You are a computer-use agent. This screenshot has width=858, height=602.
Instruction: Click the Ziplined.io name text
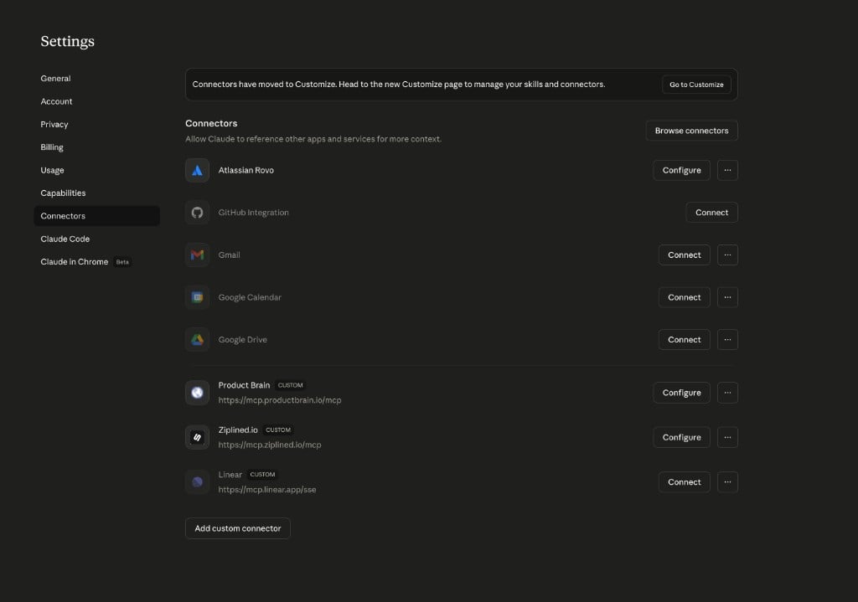(238, 430)
